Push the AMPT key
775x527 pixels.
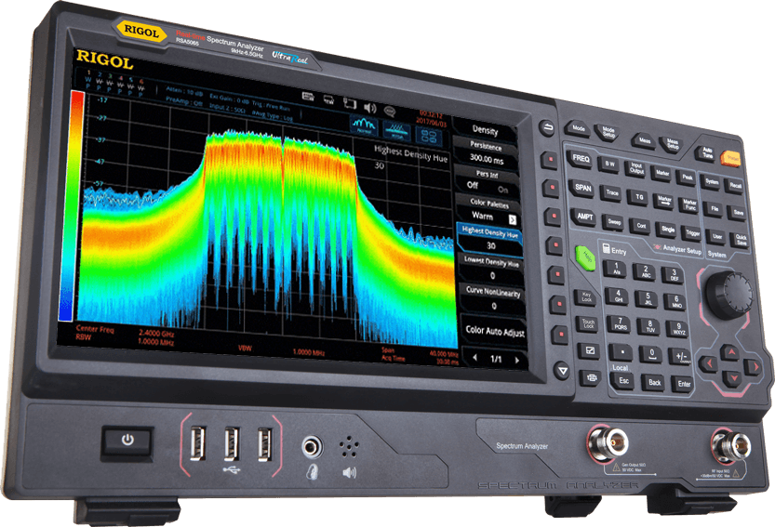(584, 217)
